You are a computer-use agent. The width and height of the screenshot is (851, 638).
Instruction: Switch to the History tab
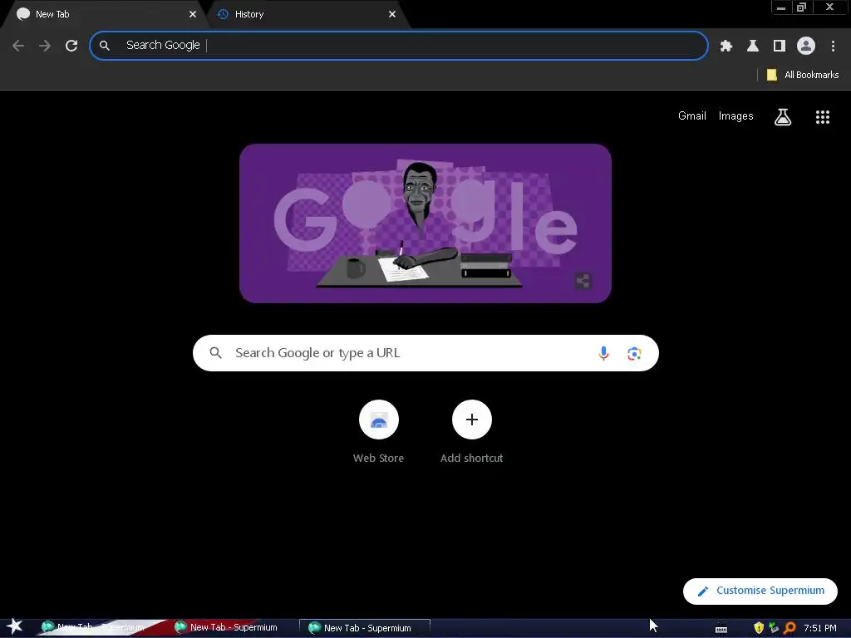[x=306, y=14]
